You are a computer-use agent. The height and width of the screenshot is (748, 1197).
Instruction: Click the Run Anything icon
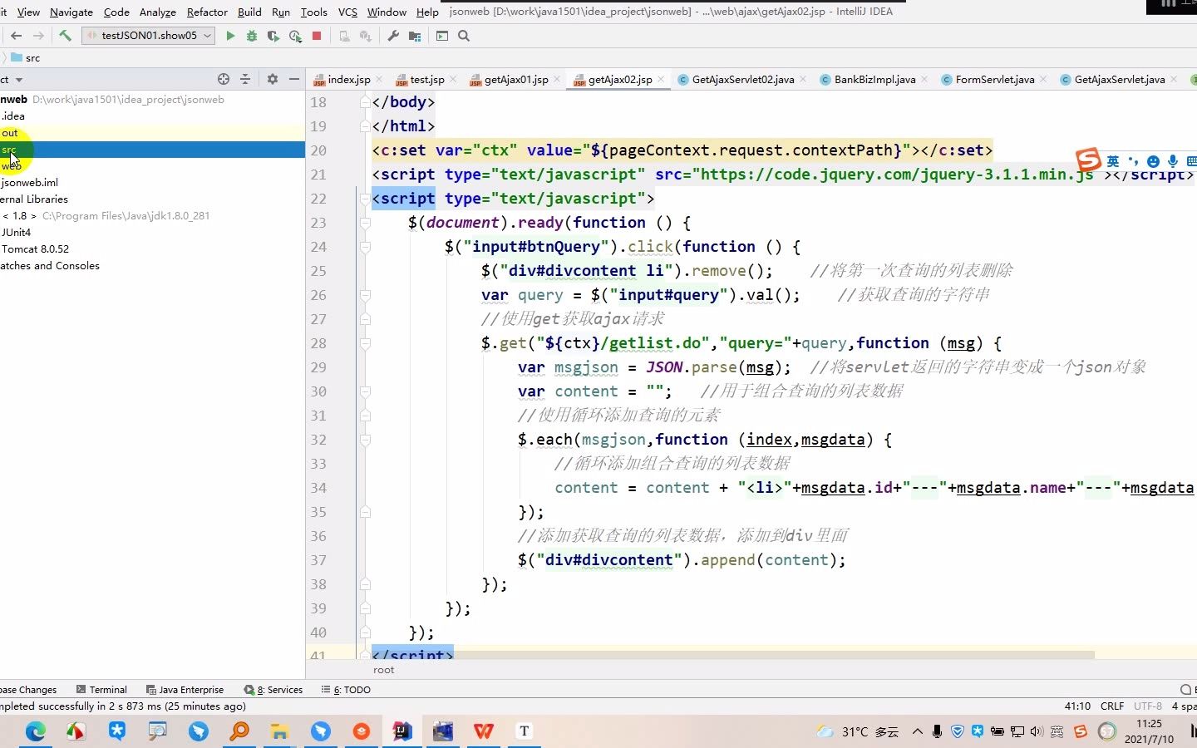[x=442, y=36]
